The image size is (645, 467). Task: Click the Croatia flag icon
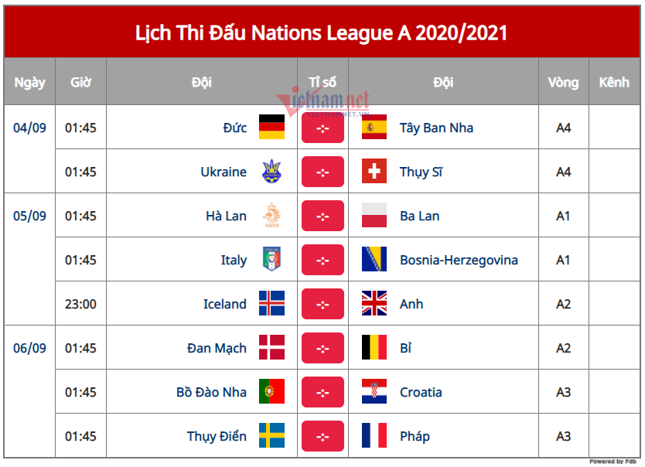click(374, 392)
